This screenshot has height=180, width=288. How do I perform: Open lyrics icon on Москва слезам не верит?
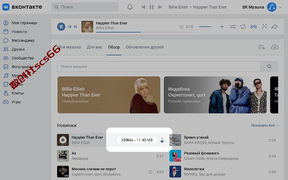pos(150,172)
